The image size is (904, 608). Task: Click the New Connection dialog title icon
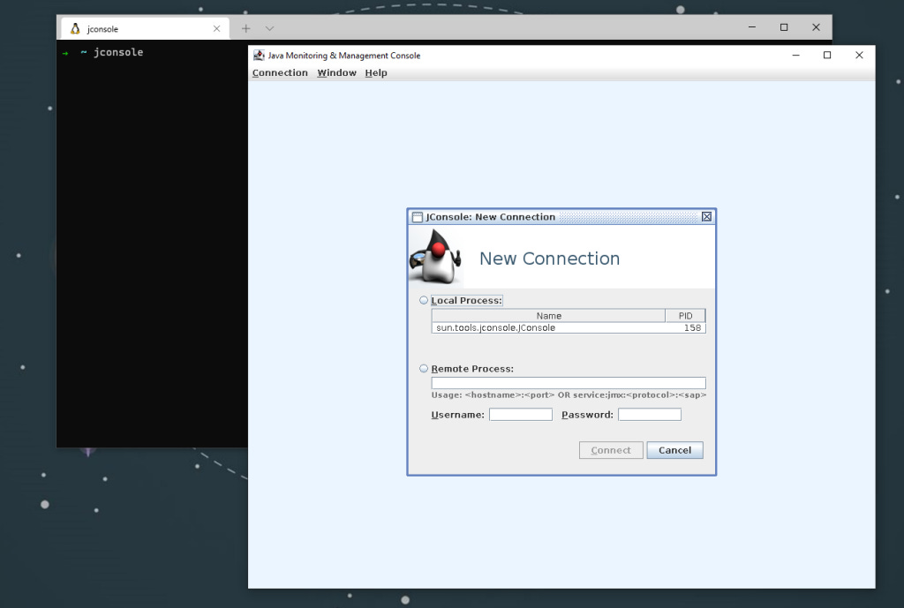(x=418, y=217)
